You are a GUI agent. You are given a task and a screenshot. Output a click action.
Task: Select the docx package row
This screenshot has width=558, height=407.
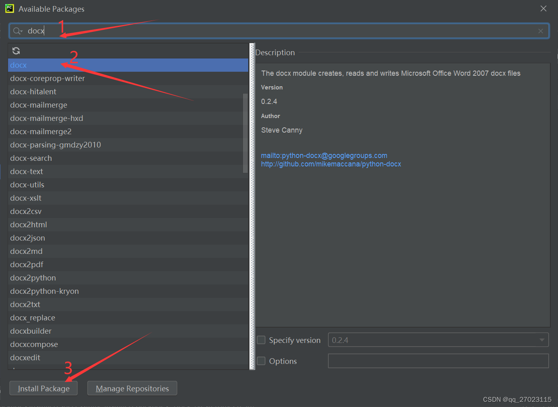tap(128, 65)
